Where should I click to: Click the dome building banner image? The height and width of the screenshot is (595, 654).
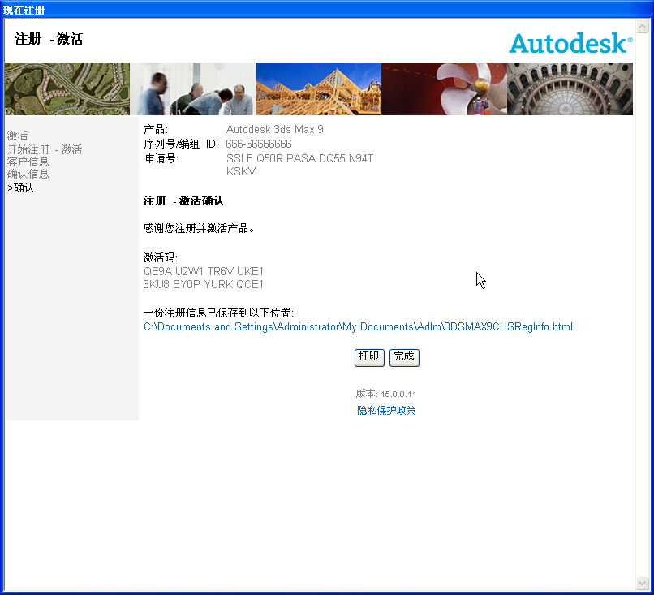[x=570, y=88]
